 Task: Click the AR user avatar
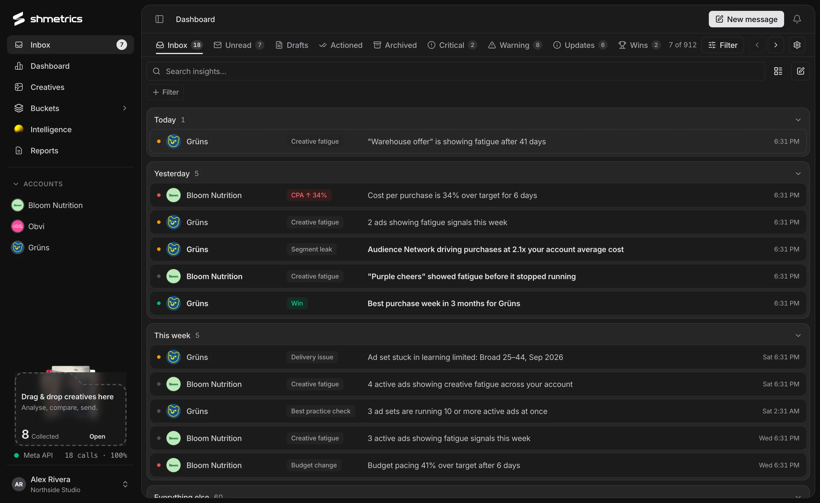click(x=19, y=484)
